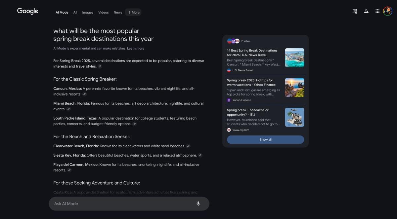This screenshot has height=219, width=397.
Task: Click the source link icon after Siesta Key
Action: (x=200, y=155)
